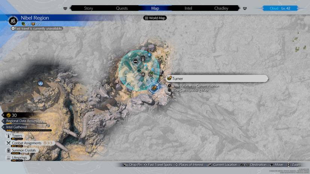Click the blue emblem marker on the west cliff
310x174 pixels.
[x=41, y=83]
